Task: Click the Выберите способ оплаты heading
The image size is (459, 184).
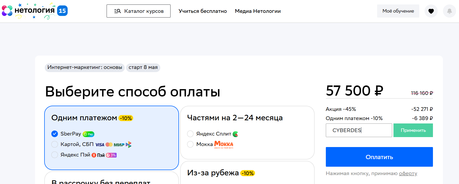Action: pyautogui.click(x=133, y=92)
